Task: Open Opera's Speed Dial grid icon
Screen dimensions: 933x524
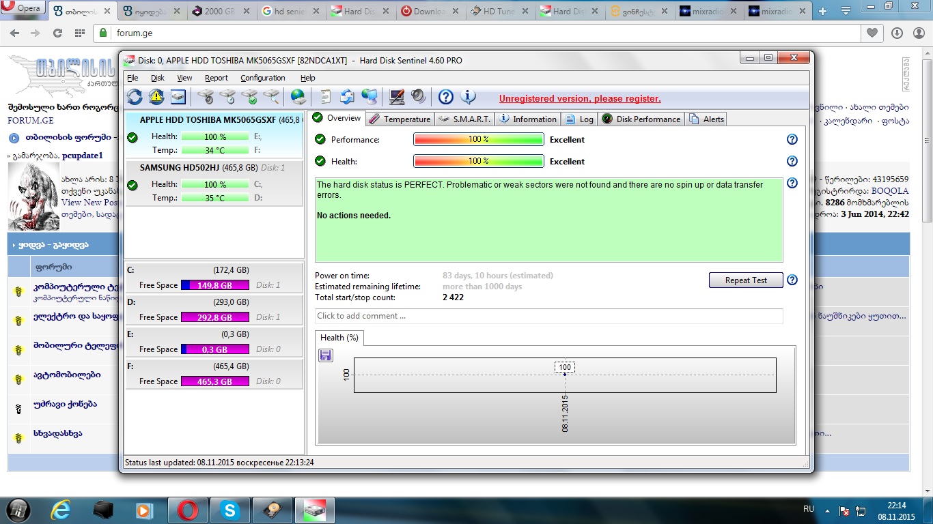Action: 79,33
